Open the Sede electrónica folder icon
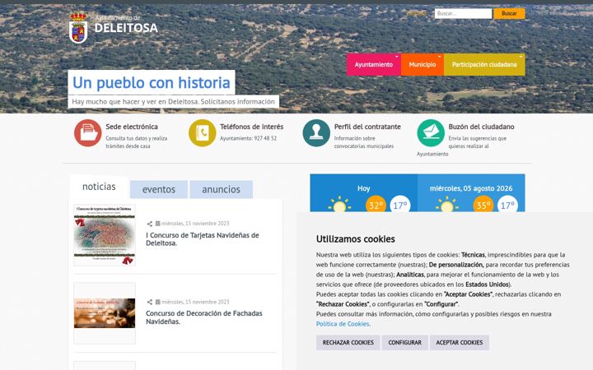 (x=88, y=133)
